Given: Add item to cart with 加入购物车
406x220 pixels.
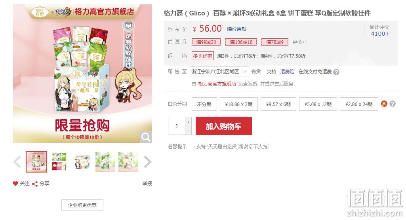Looking at the screenshot, I should click(x=224, y=126).
